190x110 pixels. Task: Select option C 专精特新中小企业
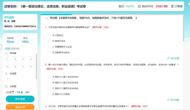49,47
